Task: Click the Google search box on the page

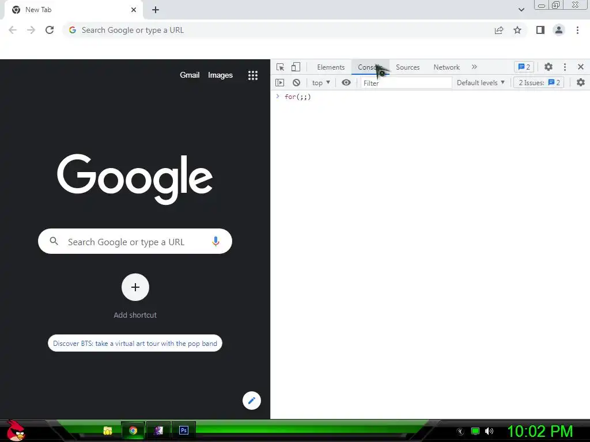Action: [135, 241]
